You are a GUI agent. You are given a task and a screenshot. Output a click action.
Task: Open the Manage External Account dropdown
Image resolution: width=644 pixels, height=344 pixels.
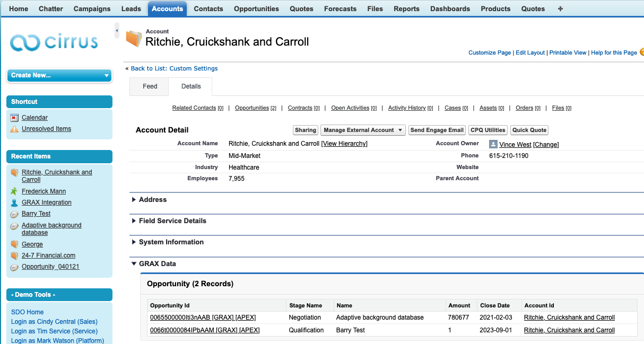coord(363,130)
